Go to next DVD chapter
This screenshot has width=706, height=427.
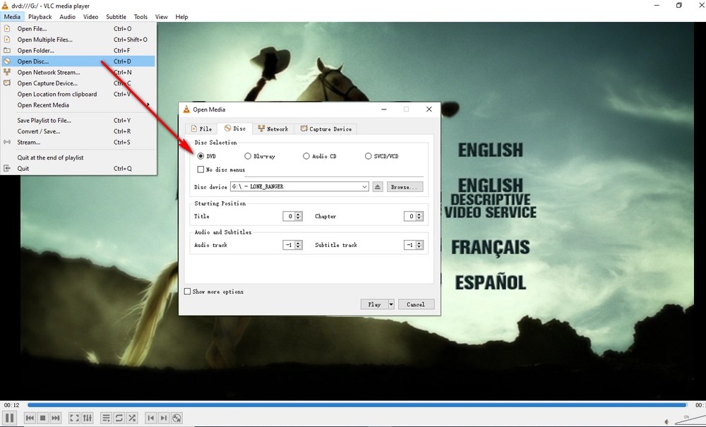click(164, 418)
